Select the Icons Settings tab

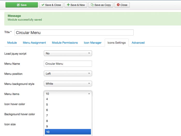(x=116, y=43)
